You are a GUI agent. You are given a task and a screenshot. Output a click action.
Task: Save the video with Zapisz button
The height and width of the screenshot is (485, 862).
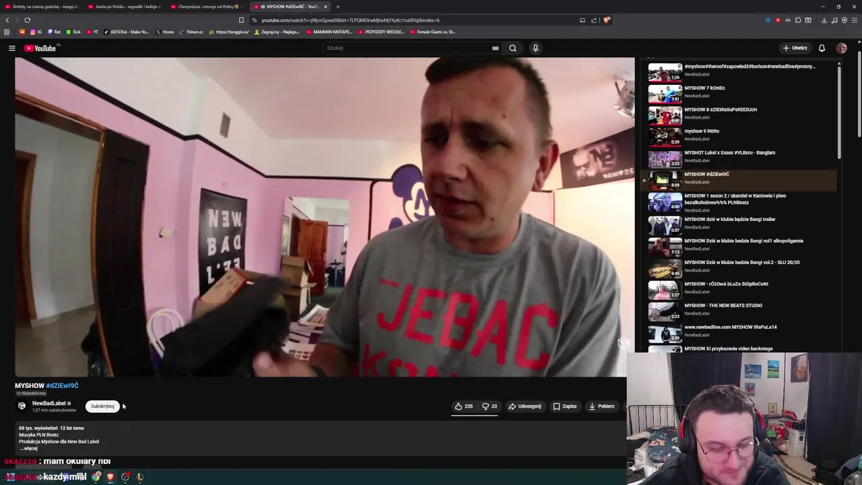564,406
